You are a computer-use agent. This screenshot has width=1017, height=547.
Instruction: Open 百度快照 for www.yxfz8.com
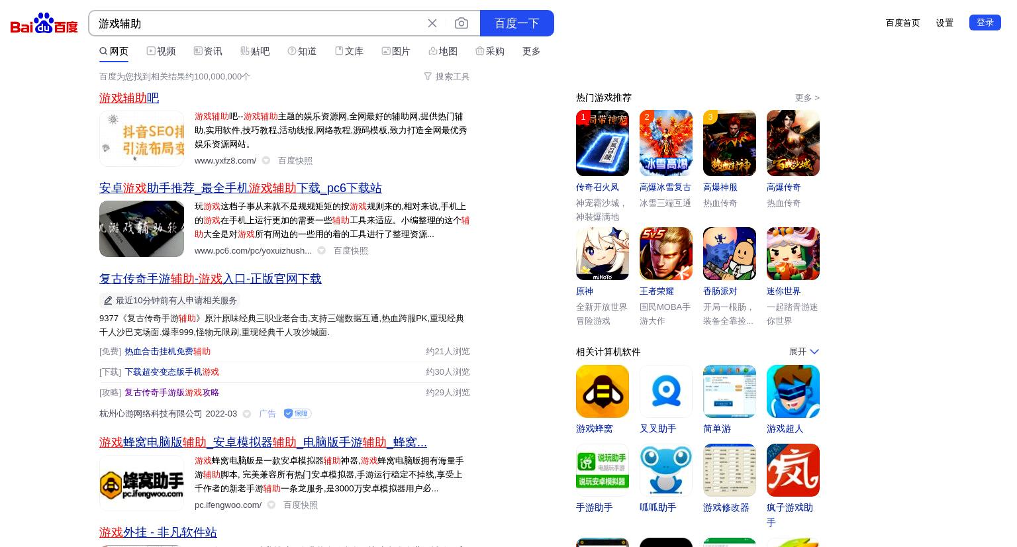click(x=295, y=160)
